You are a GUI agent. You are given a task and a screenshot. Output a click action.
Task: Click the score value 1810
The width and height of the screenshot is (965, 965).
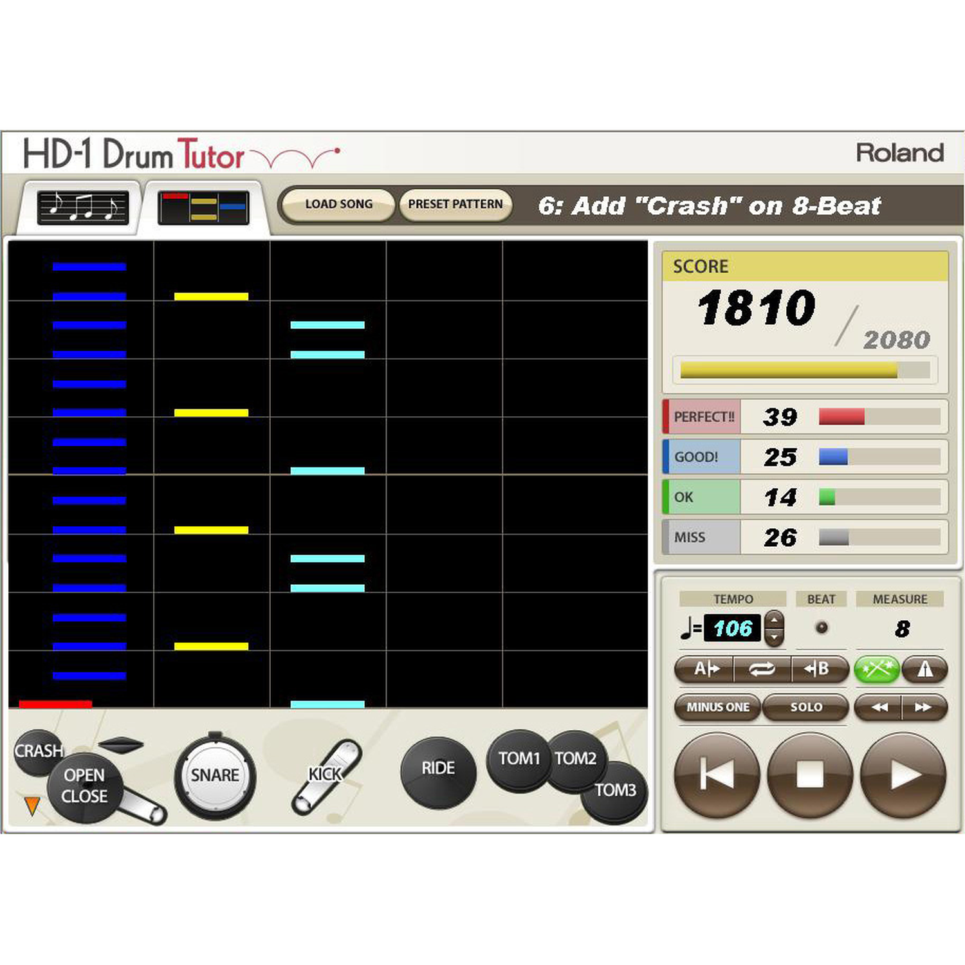click(757, 308)
